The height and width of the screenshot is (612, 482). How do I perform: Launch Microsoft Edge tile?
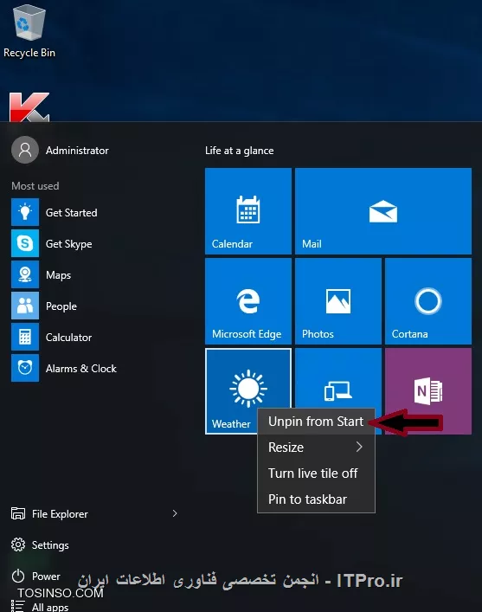pyautogui.click(x=247, y=301)
